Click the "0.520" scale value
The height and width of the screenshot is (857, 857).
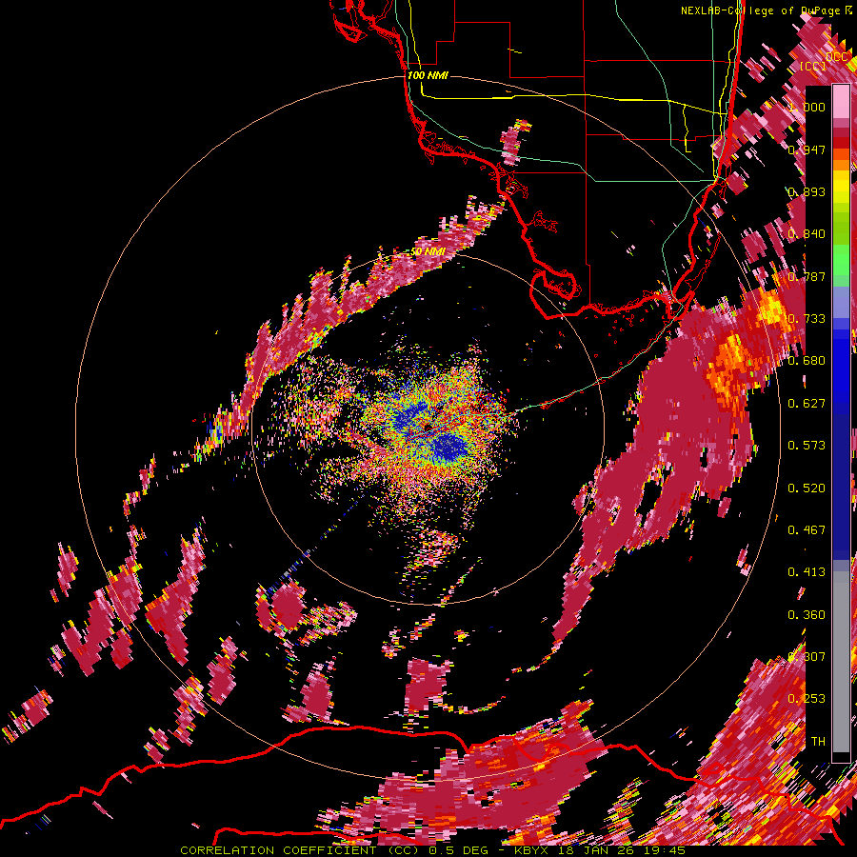(807, 488)
